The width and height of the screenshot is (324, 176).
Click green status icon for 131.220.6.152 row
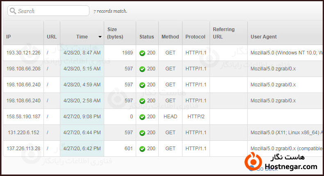(x=142, y=133)
